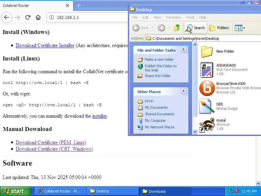Click Explorer scrollbar down arrow
The image size is (261, 196).
click(195, 132)
